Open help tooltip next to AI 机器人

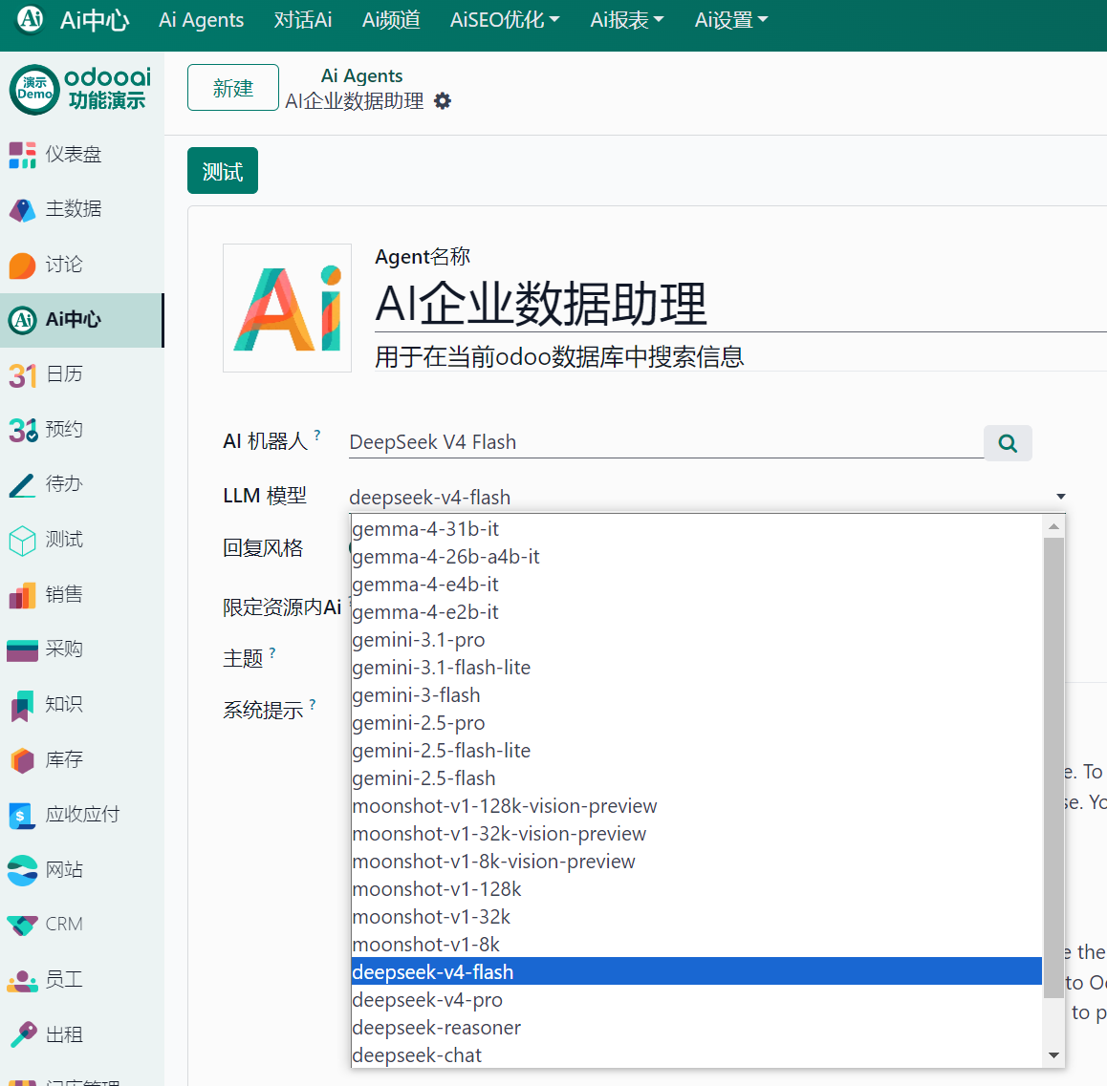point(317,435)
